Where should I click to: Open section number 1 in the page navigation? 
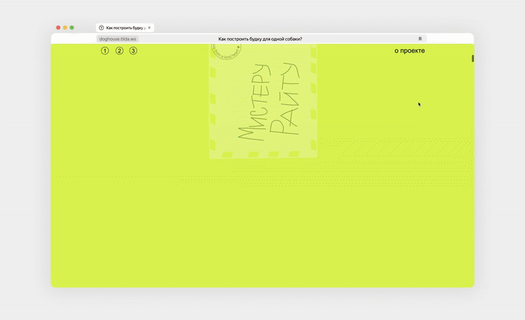(105, 51)
